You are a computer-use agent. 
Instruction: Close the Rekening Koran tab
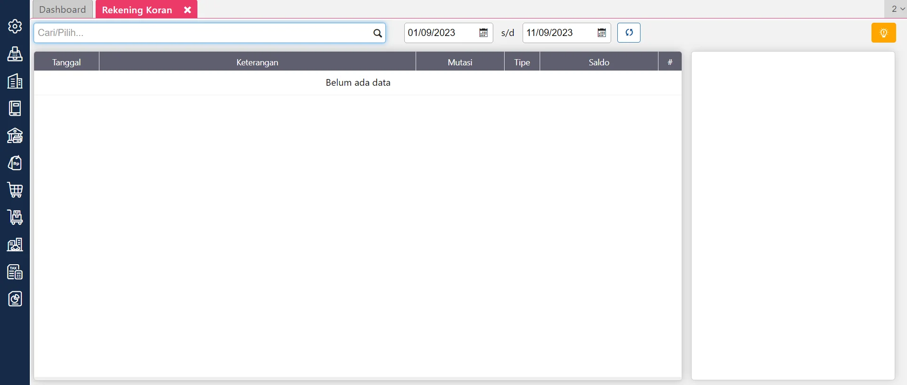pos(187,10)
